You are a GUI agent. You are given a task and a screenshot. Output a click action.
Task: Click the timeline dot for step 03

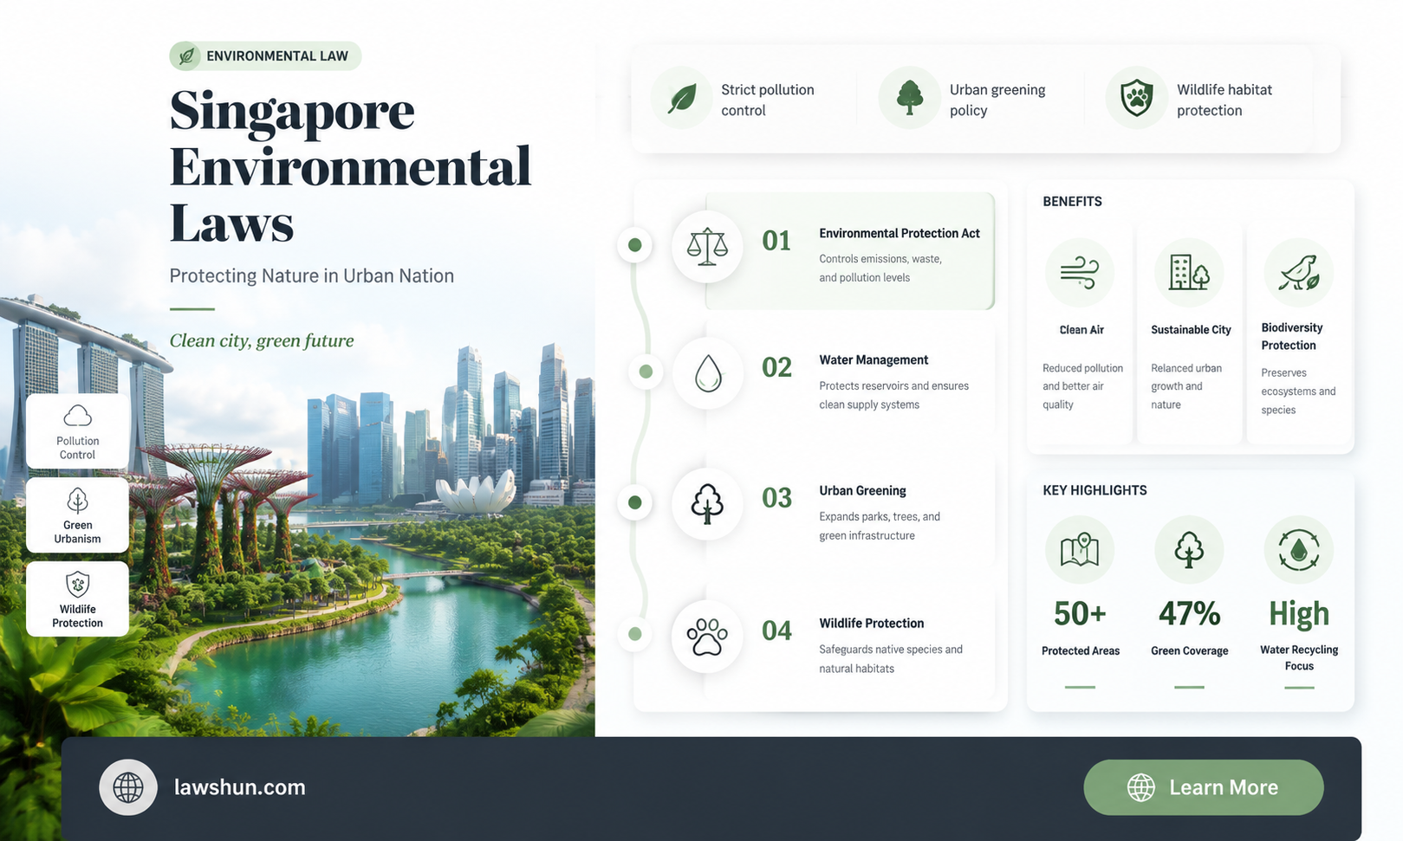click(x=634, y=502)
